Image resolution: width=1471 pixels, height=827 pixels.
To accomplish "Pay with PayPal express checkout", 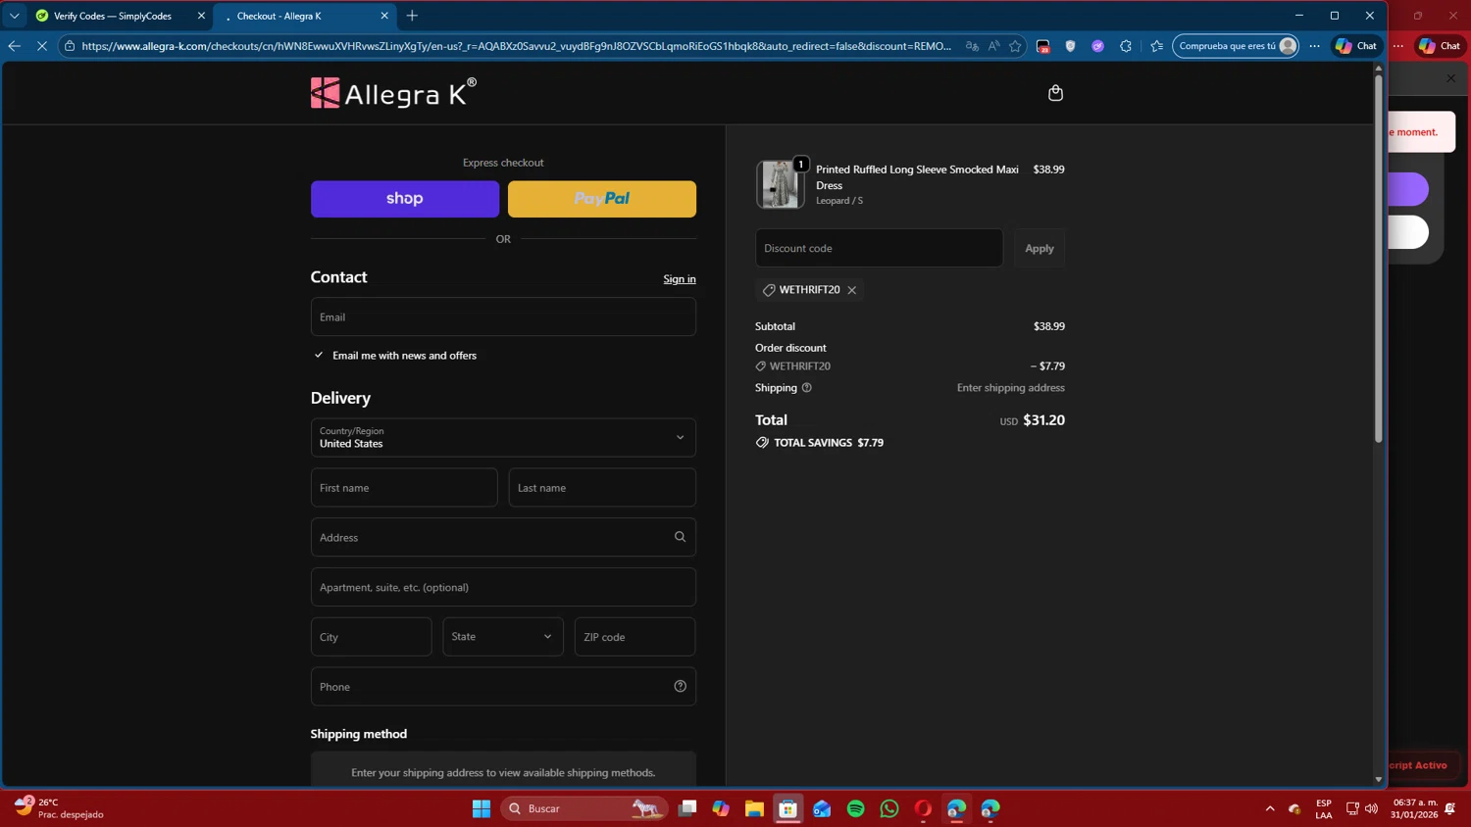I will click(x=602, y=199).
